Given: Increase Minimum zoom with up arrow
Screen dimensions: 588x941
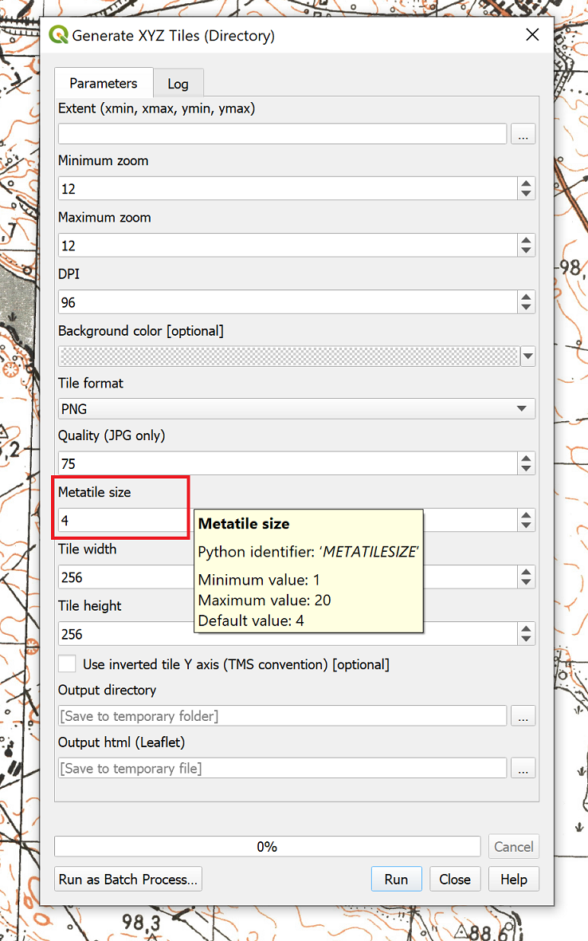Looking at the screenshot, I should pos(526,183).
